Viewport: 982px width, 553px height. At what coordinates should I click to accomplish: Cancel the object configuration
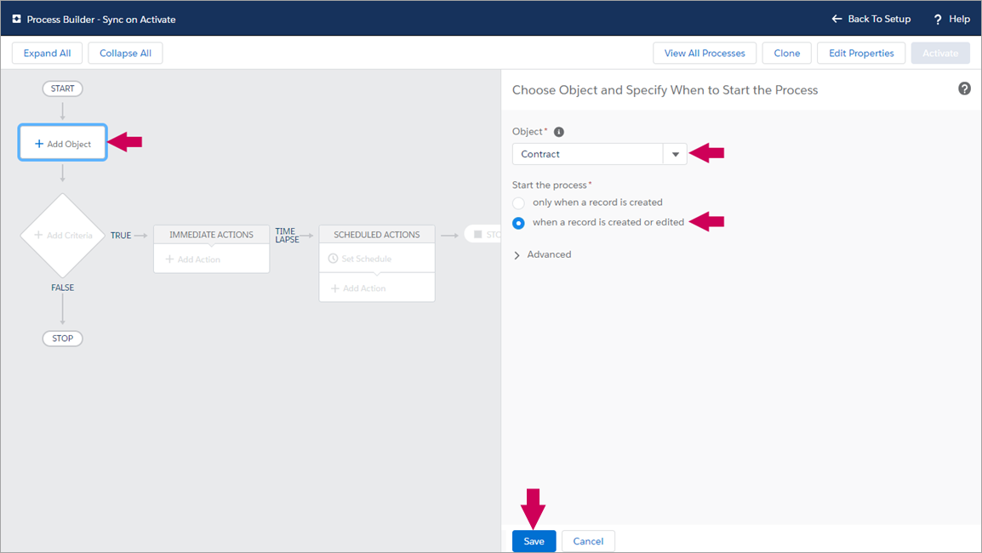click(x=588, y=541)
